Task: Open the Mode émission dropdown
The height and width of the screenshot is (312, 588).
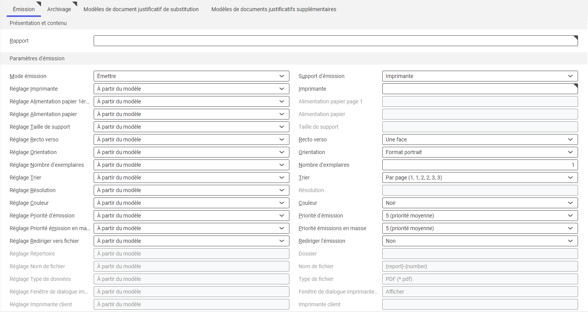Action: (192, 76)
